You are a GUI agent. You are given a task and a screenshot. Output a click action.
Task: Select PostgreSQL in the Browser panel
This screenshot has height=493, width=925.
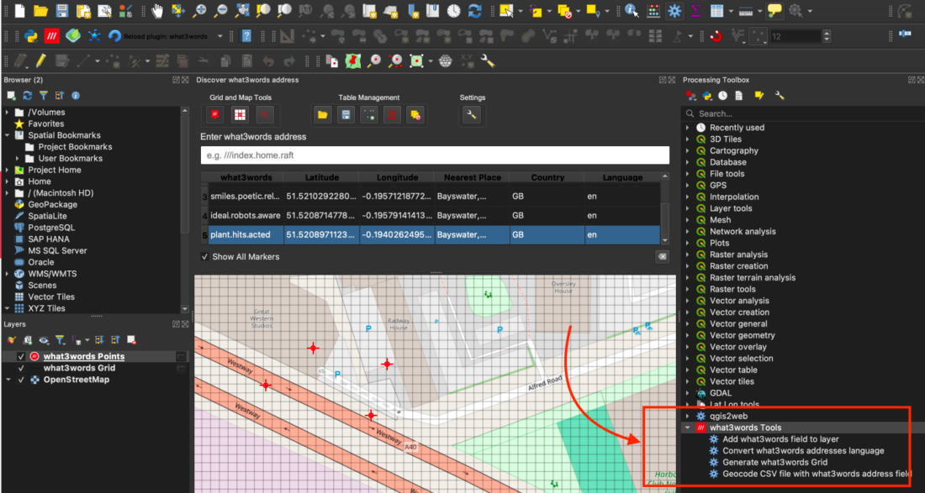point(51,228)
